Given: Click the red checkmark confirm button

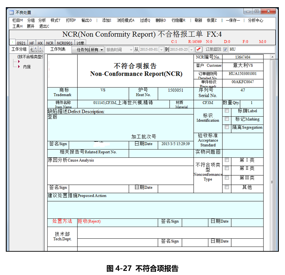Looking at the screenshot, I should (198, 49).
